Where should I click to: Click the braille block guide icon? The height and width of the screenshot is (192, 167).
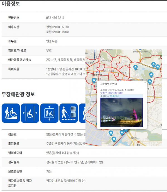(68, 113)
